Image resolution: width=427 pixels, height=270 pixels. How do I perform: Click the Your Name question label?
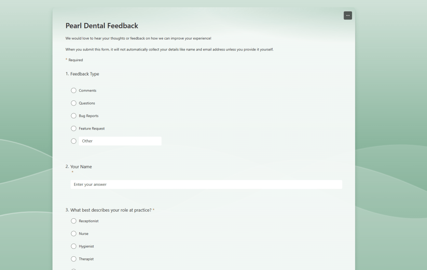(80, 167)
